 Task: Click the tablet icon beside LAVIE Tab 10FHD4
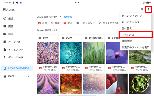[x=5, y=68]
